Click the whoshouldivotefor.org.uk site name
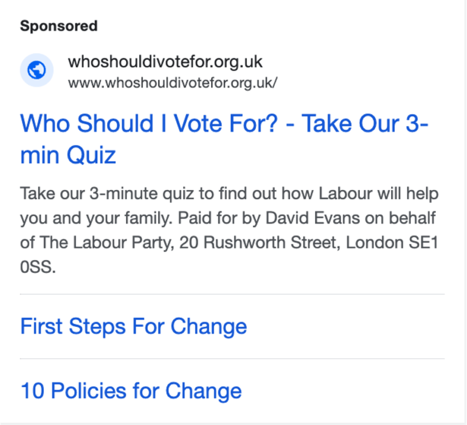 (165, 61)
